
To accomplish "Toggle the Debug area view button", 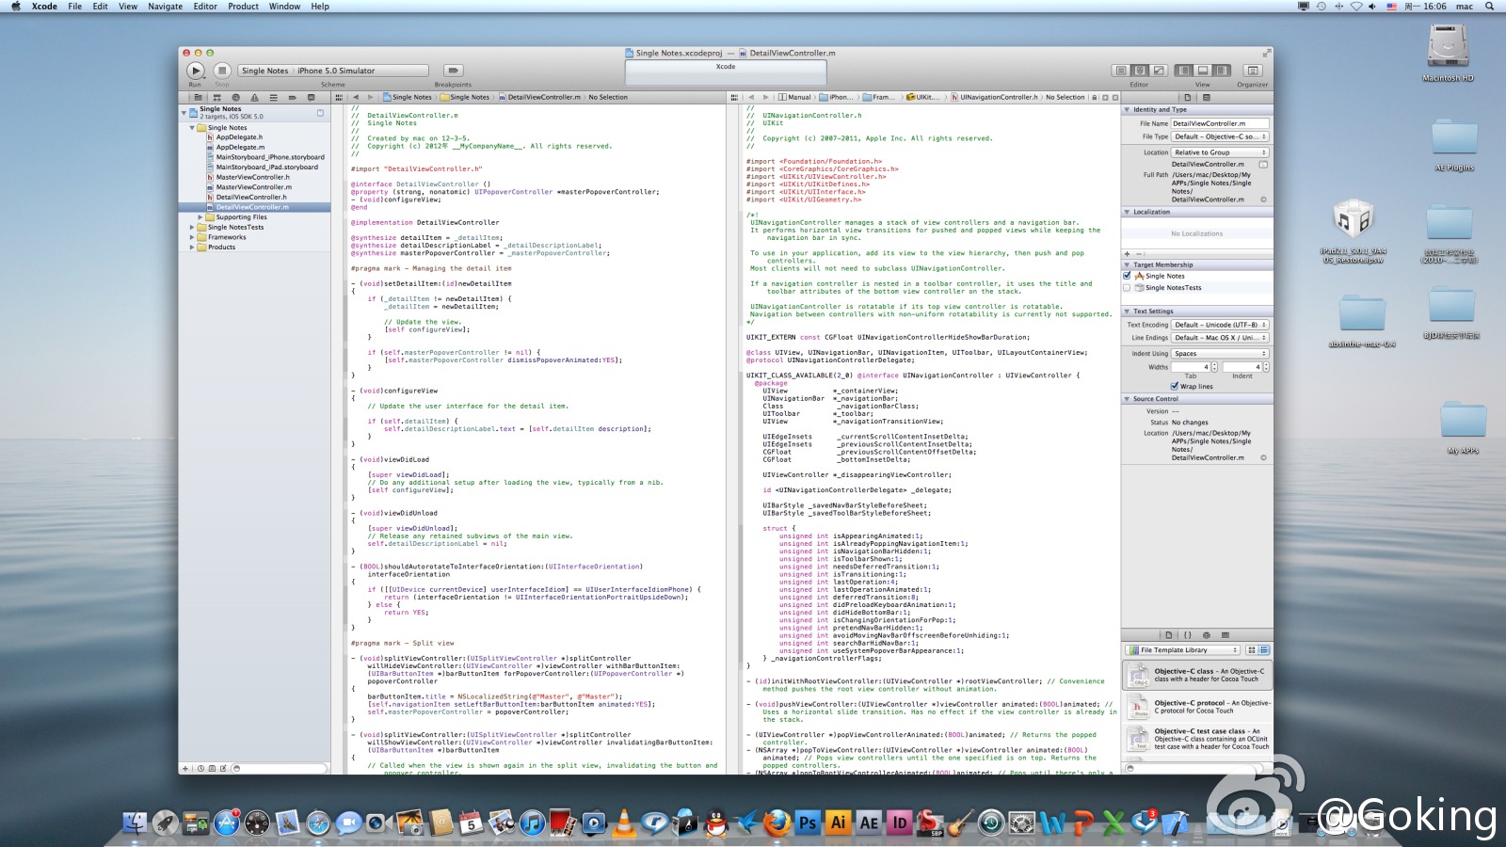I will [1202, 71].
